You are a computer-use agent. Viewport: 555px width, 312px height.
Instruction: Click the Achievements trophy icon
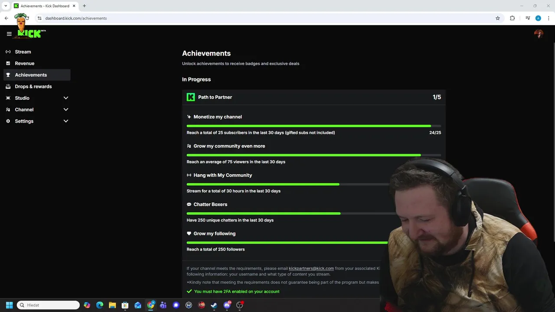pos(8,75)
